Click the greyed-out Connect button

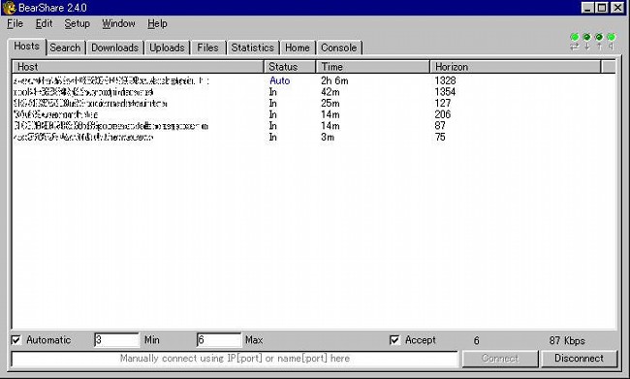pos(500,359)
